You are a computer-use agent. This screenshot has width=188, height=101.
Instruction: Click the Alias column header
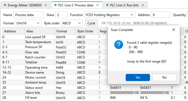tap(40, 31)
